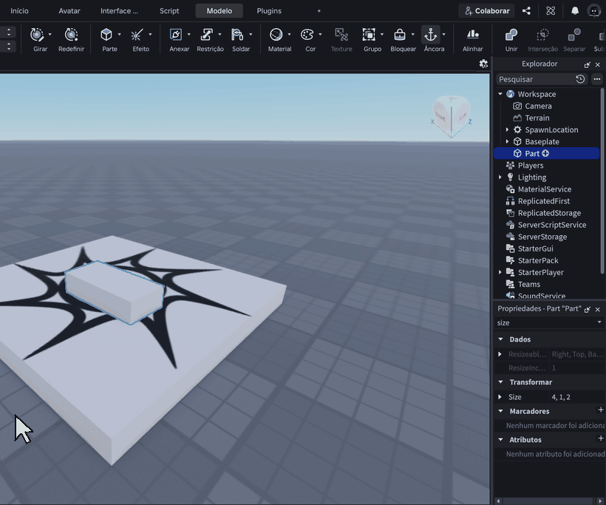Viewport: 606px width, 505px height.
Task: Select Terrain in the Explorador tree
Action: click(x=537, y=118)
